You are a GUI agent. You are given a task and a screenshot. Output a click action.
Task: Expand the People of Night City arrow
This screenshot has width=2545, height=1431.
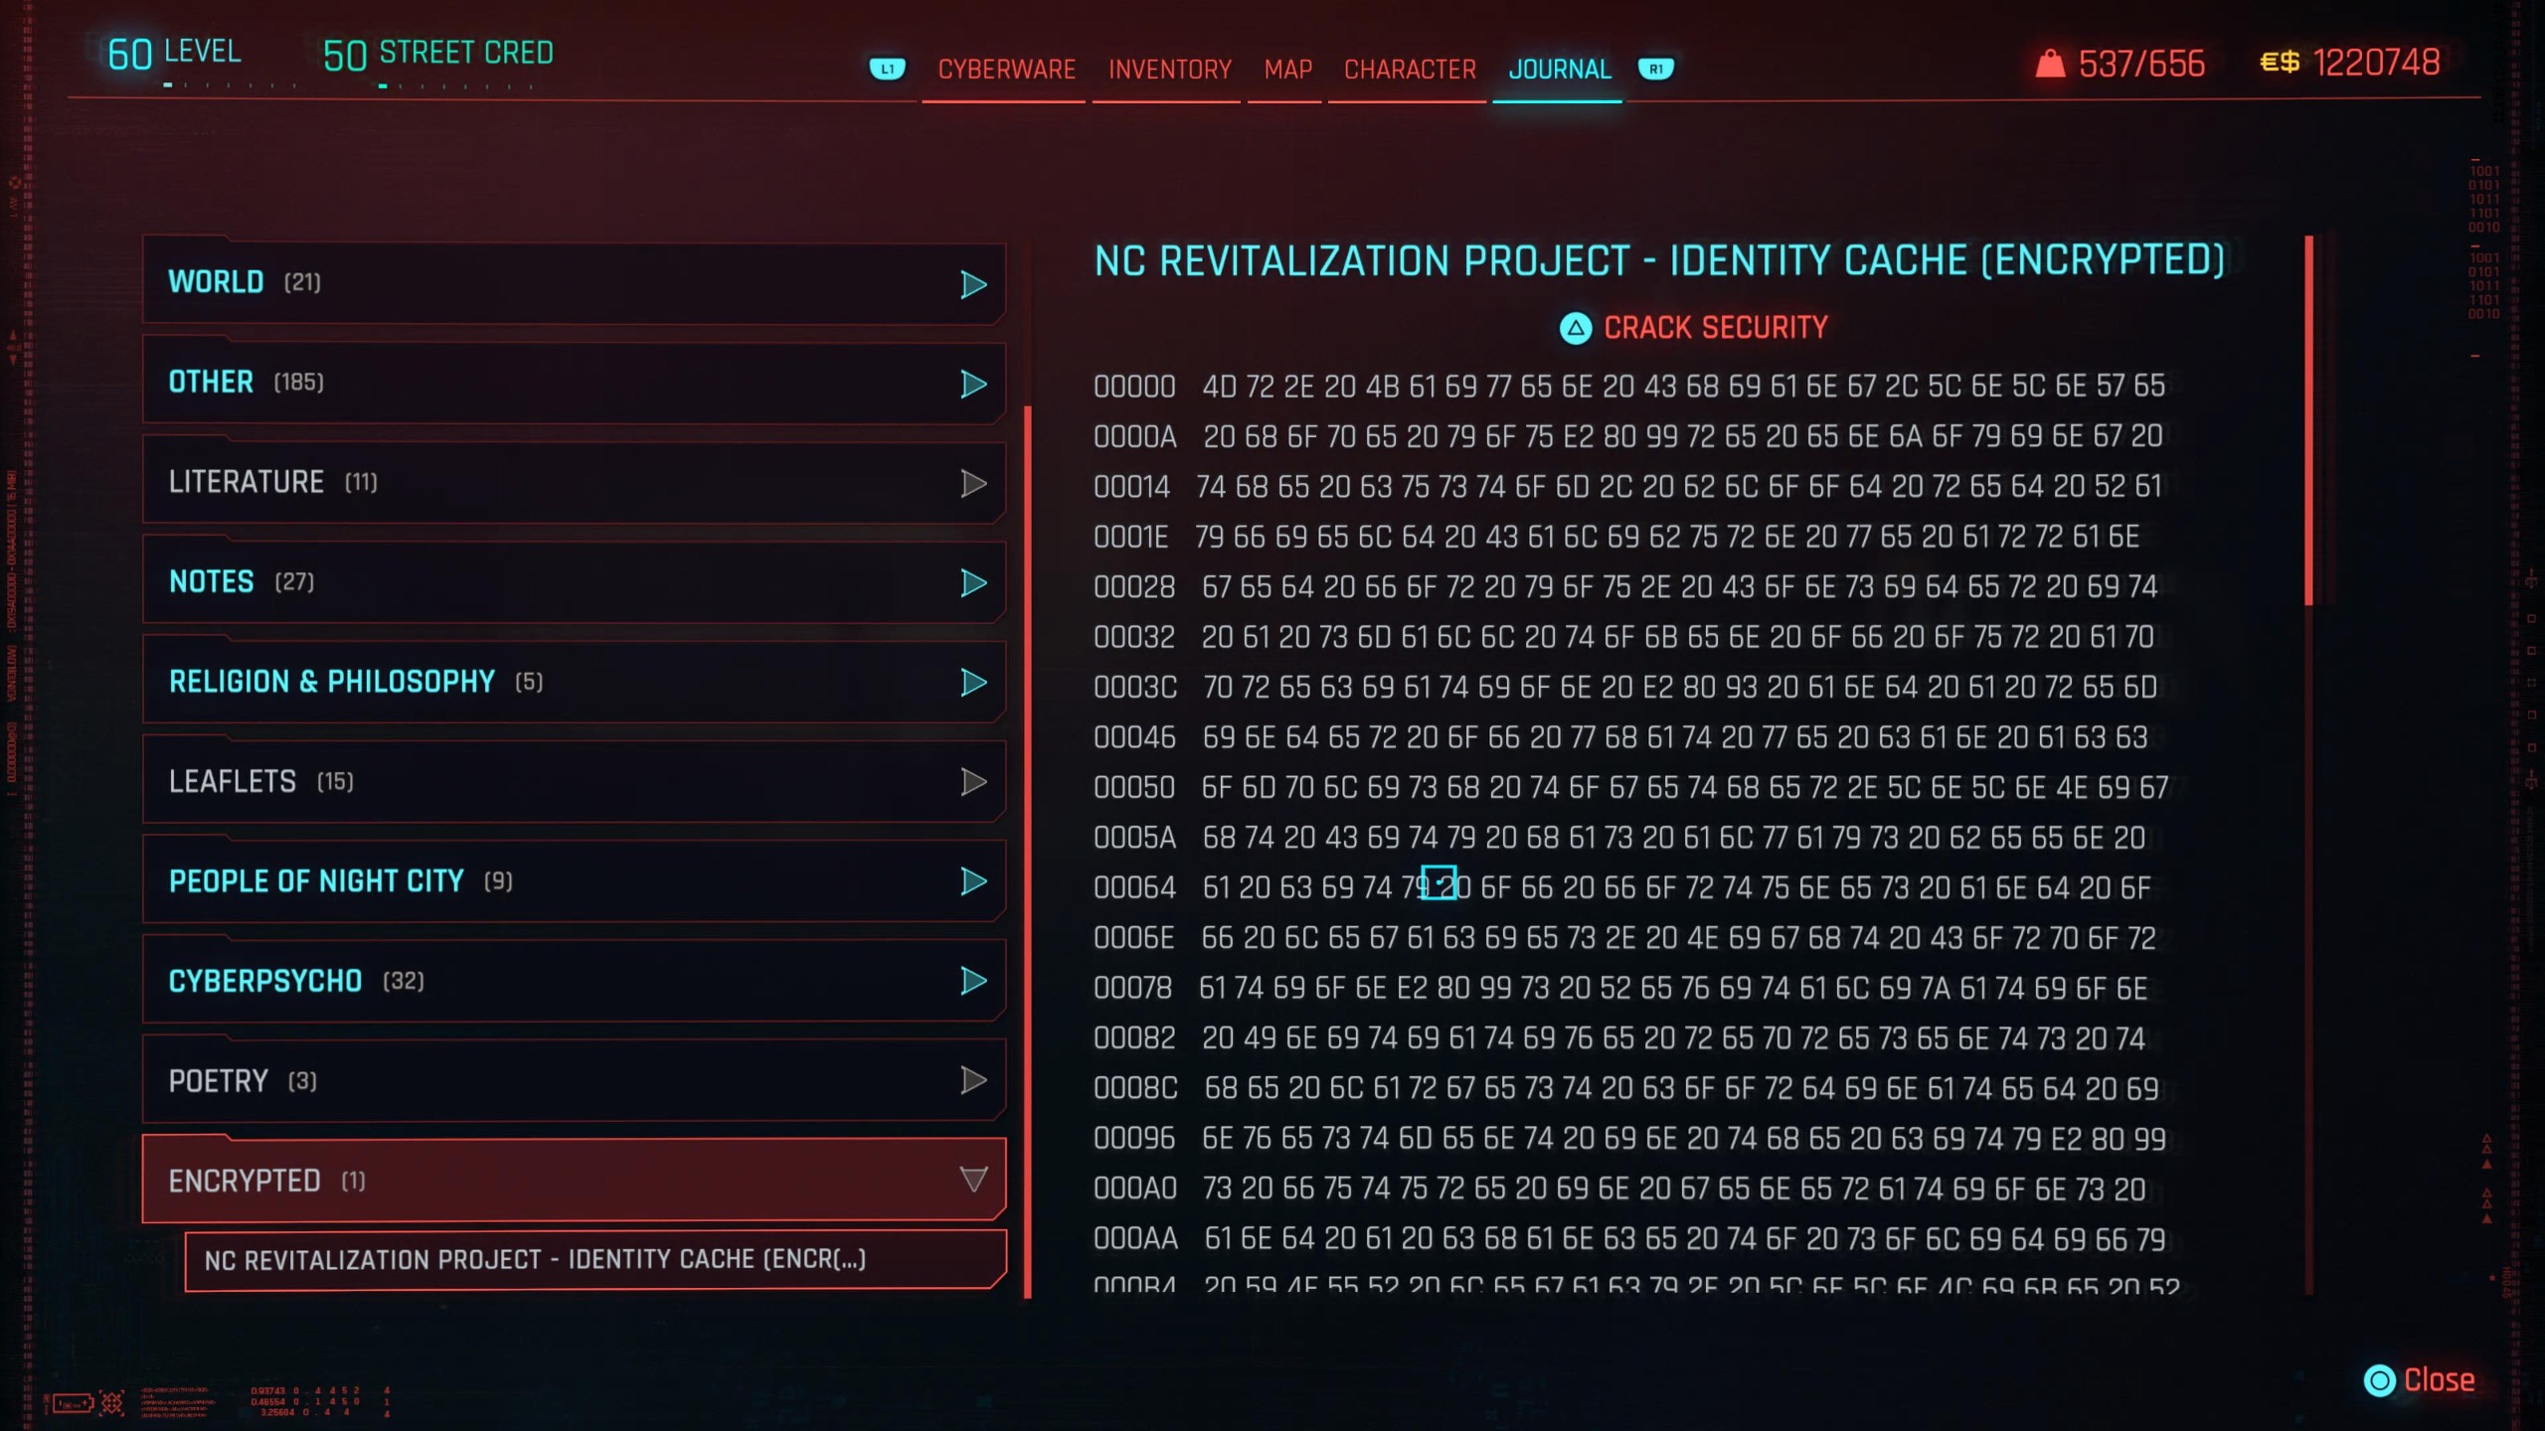(x=973, y=880)
